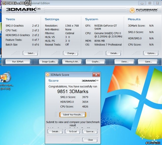Export results with To Excel
The image size is (162, 145).
point(73,132)
